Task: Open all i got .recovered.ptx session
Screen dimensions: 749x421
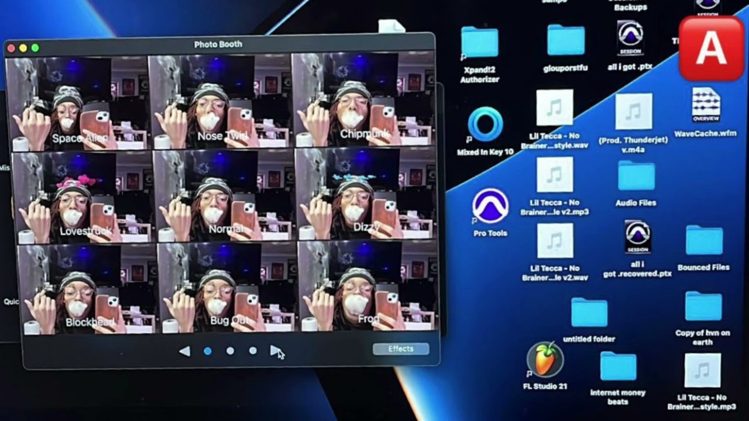Action: click(637, 237)
